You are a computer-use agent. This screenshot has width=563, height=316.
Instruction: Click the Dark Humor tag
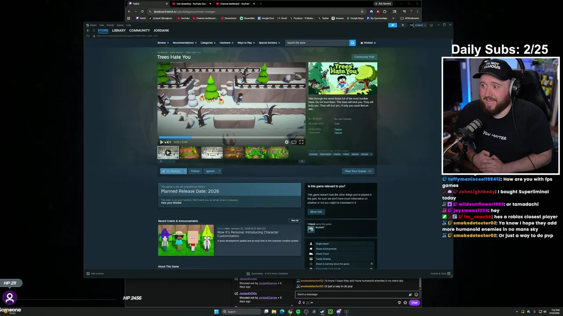pos(325,154)
